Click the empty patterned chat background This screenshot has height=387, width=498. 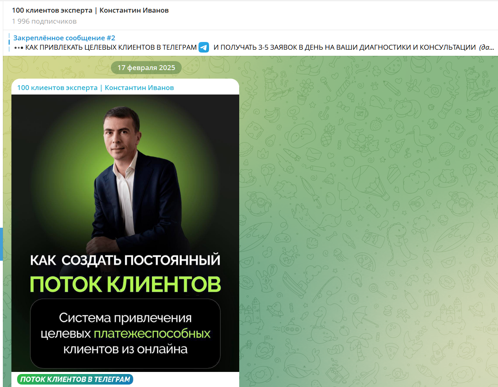click(x=367, y=224)
